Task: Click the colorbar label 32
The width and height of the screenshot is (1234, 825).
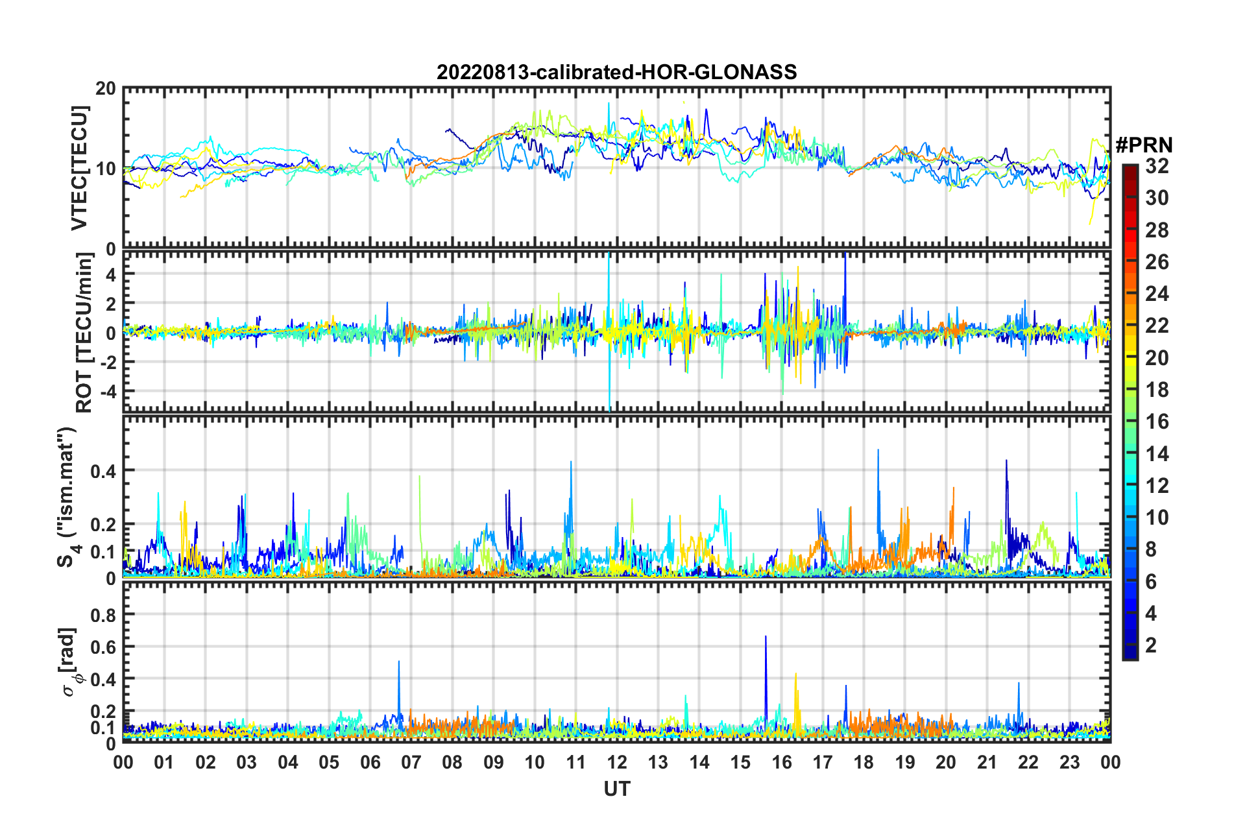Action: (1157, 166)
